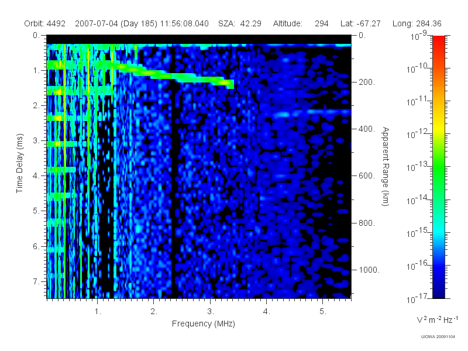Click the yellow band of the colorbar
This screenshot has width=468, height=351.
point(438,127)
